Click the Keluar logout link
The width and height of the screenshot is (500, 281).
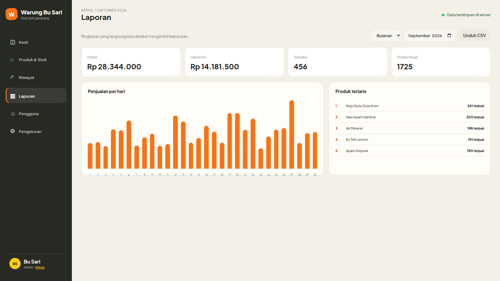click(x=40, y=268)
